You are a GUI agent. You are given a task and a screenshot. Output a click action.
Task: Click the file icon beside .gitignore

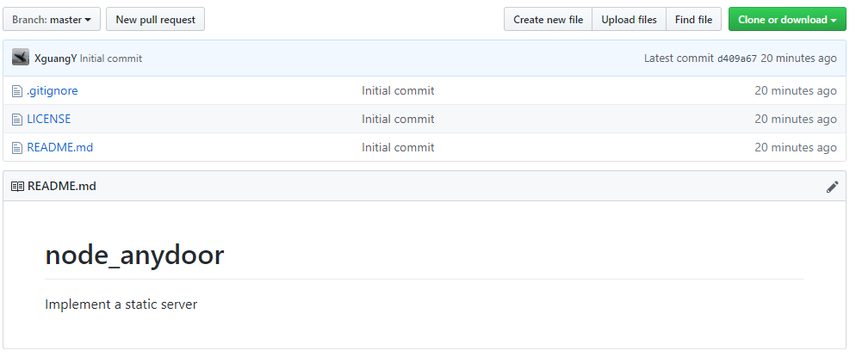point(17,91)
